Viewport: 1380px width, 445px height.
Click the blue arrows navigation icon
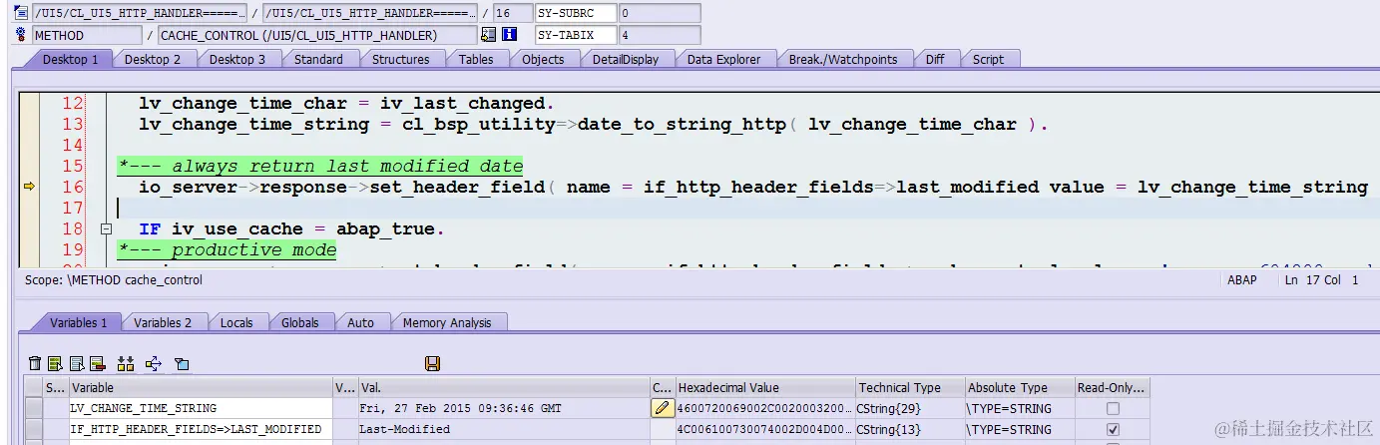(154, 363)
